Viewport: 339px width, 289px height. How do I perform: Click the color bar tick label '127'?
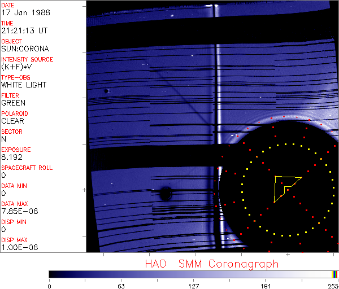(193, 286)
